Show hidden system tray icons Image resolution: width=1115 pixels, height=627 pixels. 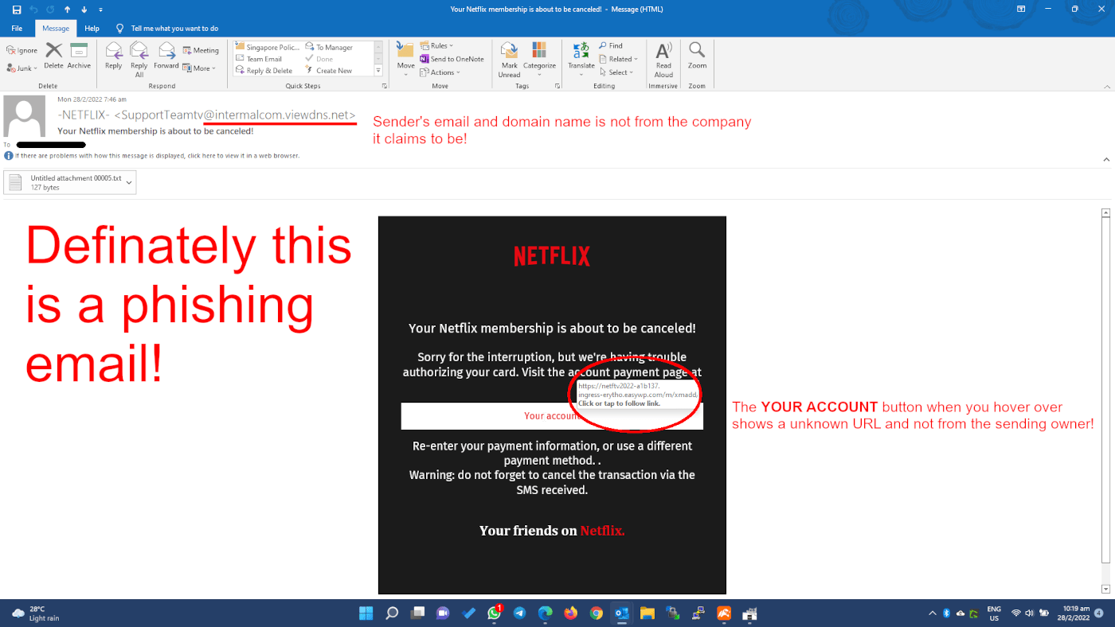(x=933, y=613)
